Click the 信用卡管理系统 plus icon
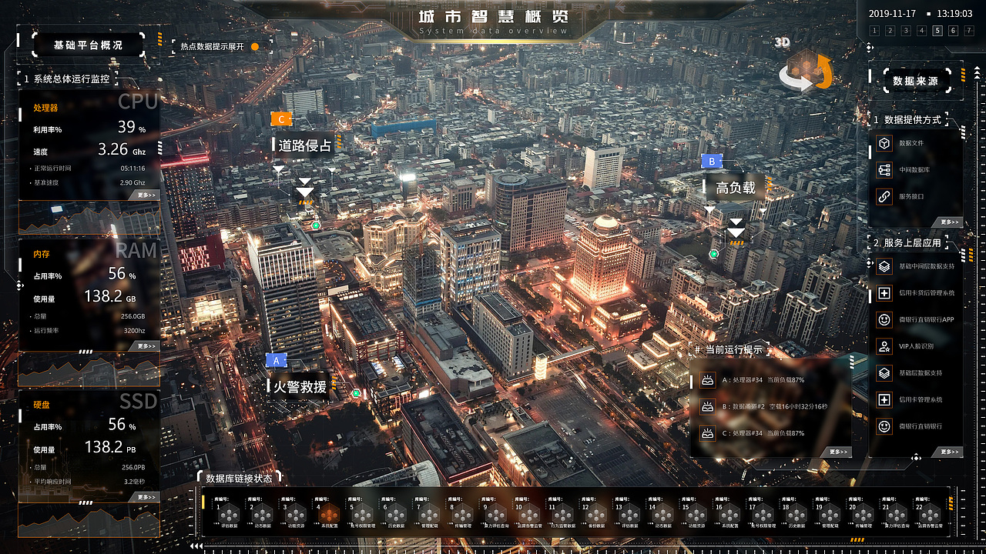Image resolution: width=986 pixels, height=554 pixels. coord(884,399)
